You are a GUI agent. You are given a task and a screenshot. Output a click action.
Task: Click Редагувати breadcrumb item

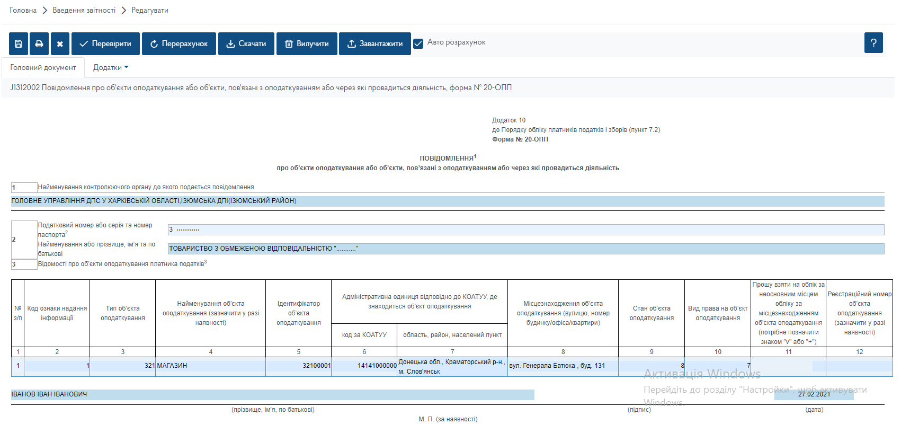point(150,10)
